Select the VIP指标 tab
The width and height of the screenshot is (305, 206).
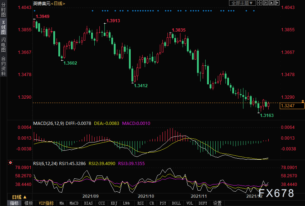click(46, 203)
